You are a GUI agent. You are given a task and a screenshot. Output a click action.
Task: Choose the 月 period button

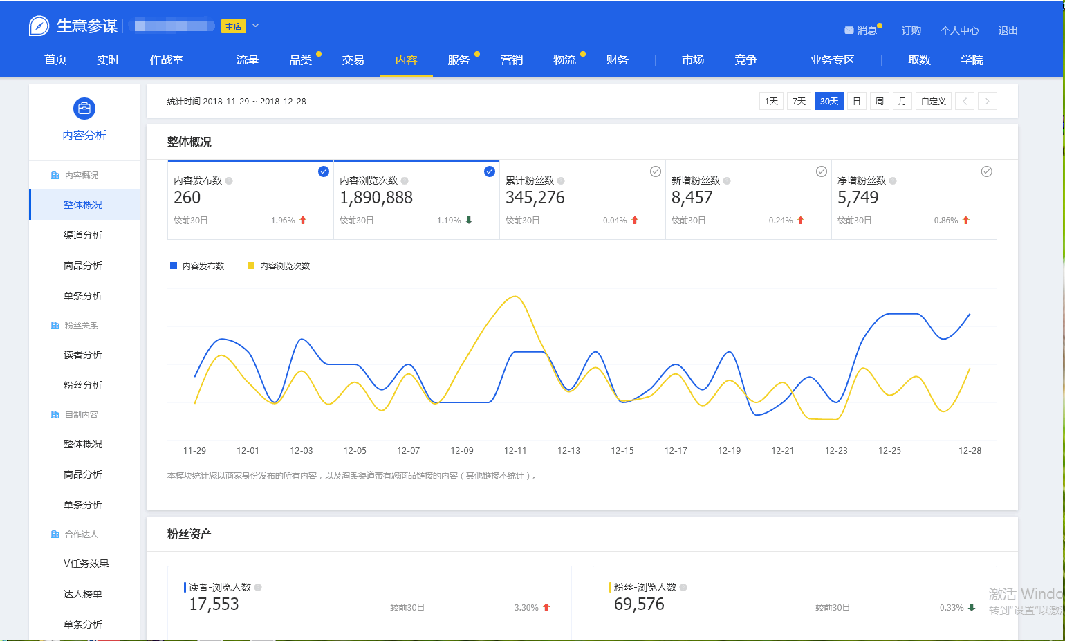coord(902,101)
